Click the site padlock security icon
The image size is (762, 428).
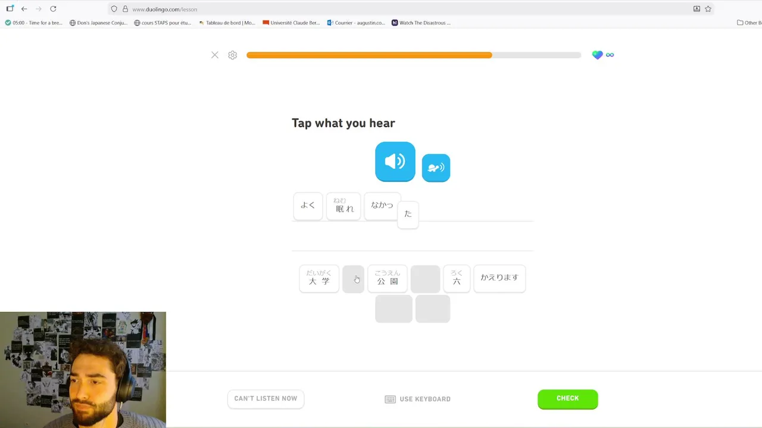point(125,9)
